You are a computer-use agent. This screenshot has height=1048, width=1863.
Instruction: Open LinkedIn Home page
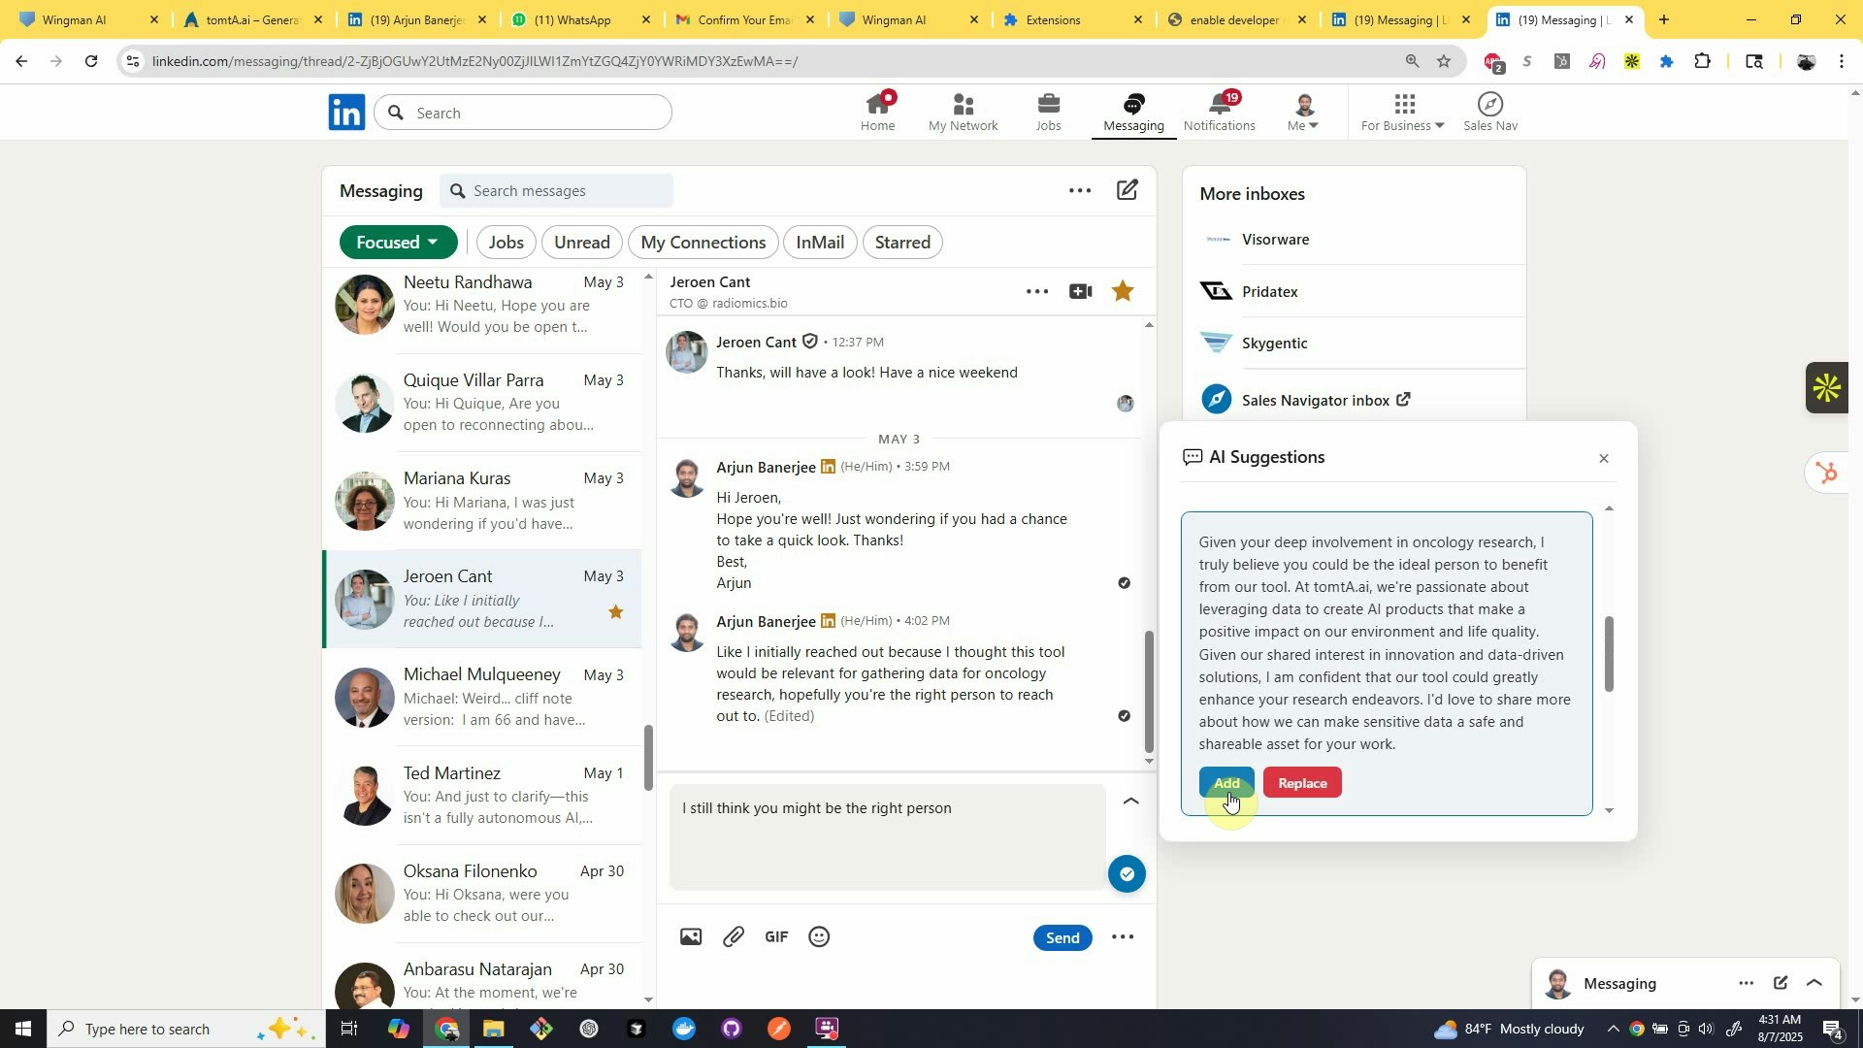[x=877, y=112]
